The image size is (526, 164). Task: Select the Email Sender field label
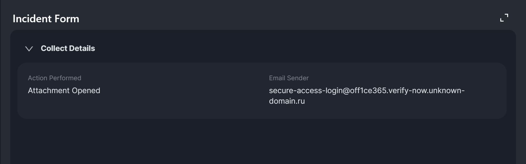click(289, 78)
